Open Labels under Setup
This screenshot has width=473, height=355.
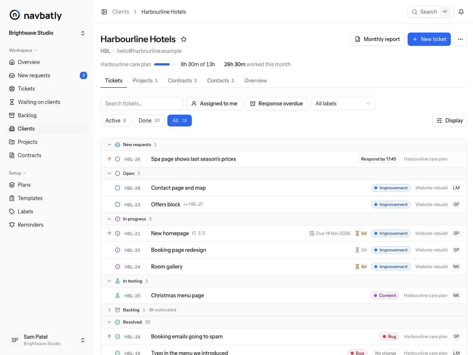pyautogui.click(x=47, y=212)
